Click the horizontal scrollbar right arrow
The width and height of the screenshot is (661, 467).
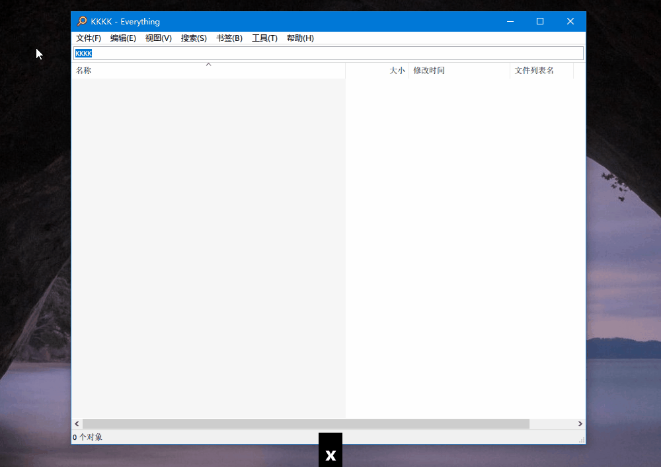pos(580,423)
